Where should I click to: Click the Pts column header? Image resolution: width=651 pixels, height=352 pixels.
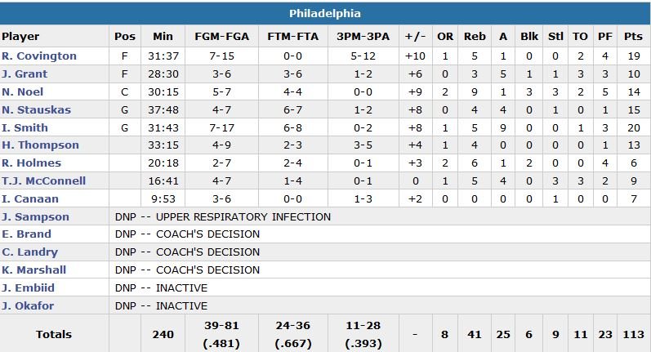click(633, 37)
